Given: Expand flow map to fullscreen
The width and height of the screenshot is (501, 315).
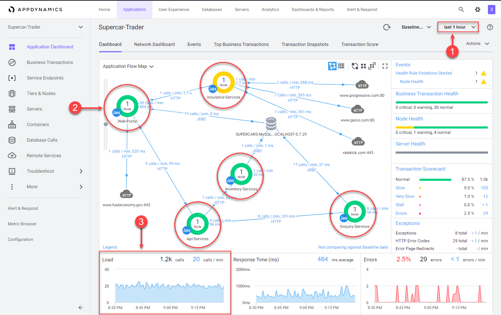Looking at the screenshot, I should tap(385, 66).
